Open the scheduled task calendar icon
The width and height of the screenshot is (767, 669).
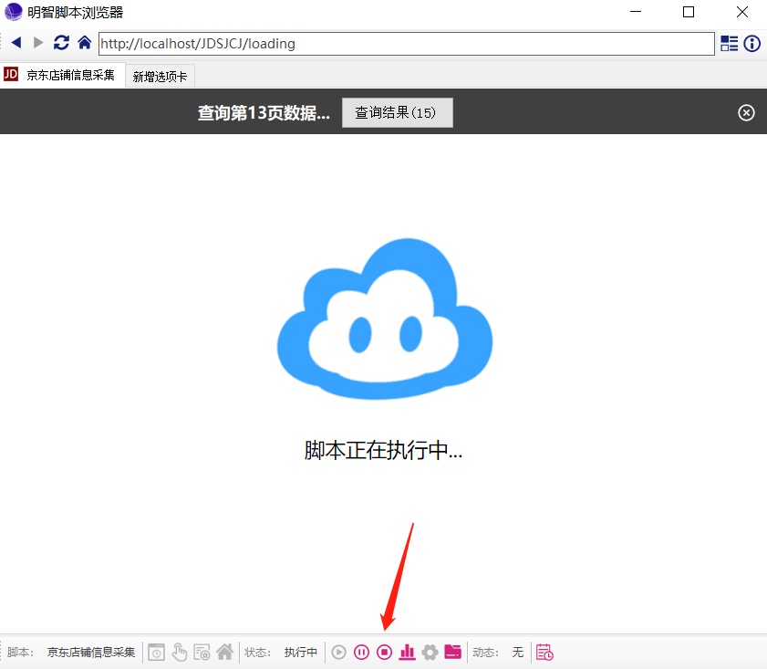point(544,652)
